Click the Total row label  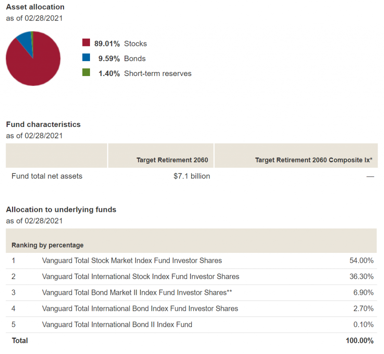pos(20,341)
